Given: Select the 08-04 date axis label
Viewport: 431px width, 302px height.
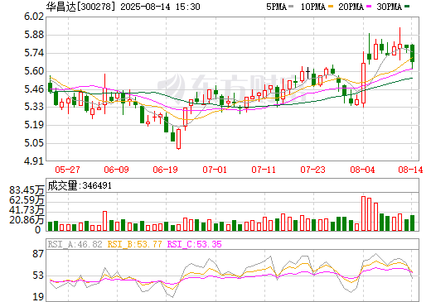Looking at the screenshot, I should 362,170.
